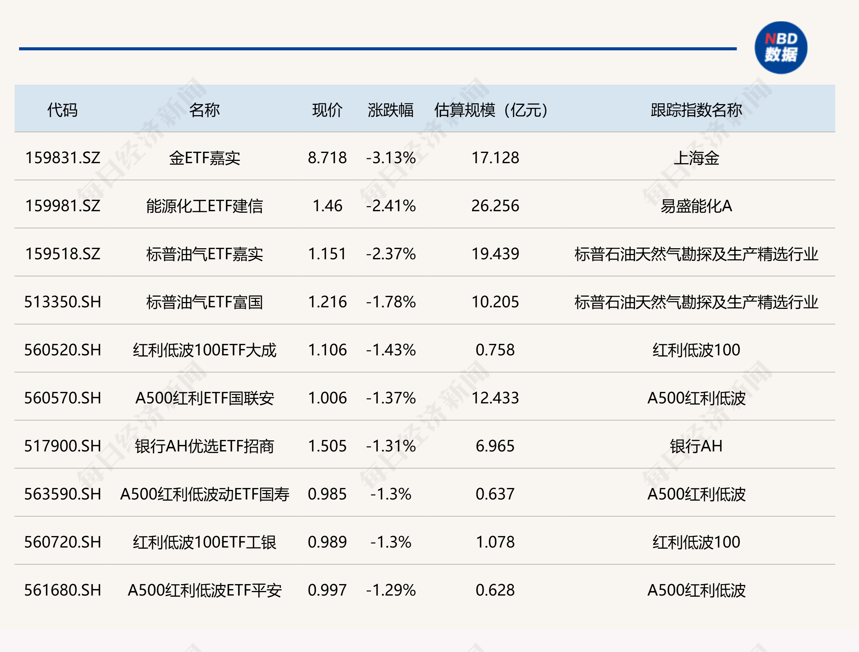Click the 现价 column header

coord(327,110)
